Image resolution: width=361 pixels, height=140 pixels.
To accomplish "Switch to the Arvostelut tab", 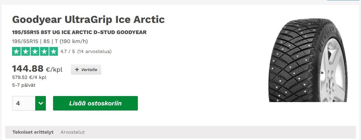I will click(73, 132).
